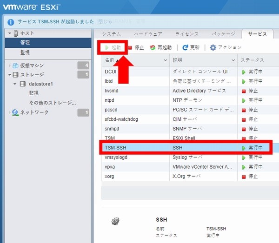Viewport: 279px width, 243px height.
Task: Select the pcscd service row
Action: tap(190, 110)
